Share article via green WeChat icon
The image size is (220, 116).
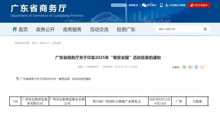coord(184,67)
